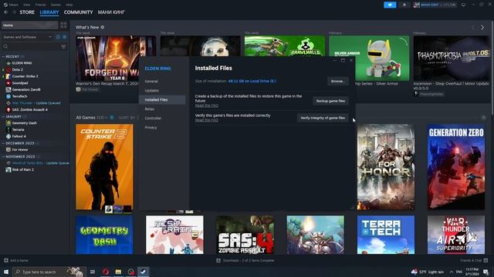Select ELDEN RING in the sidebar
Image resolution: width=494 pixels, height=277 pixels.
[22, 63]
